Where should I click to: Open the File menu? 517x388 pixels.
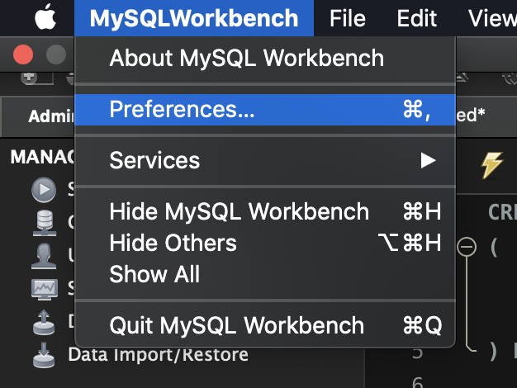point(348,18)
